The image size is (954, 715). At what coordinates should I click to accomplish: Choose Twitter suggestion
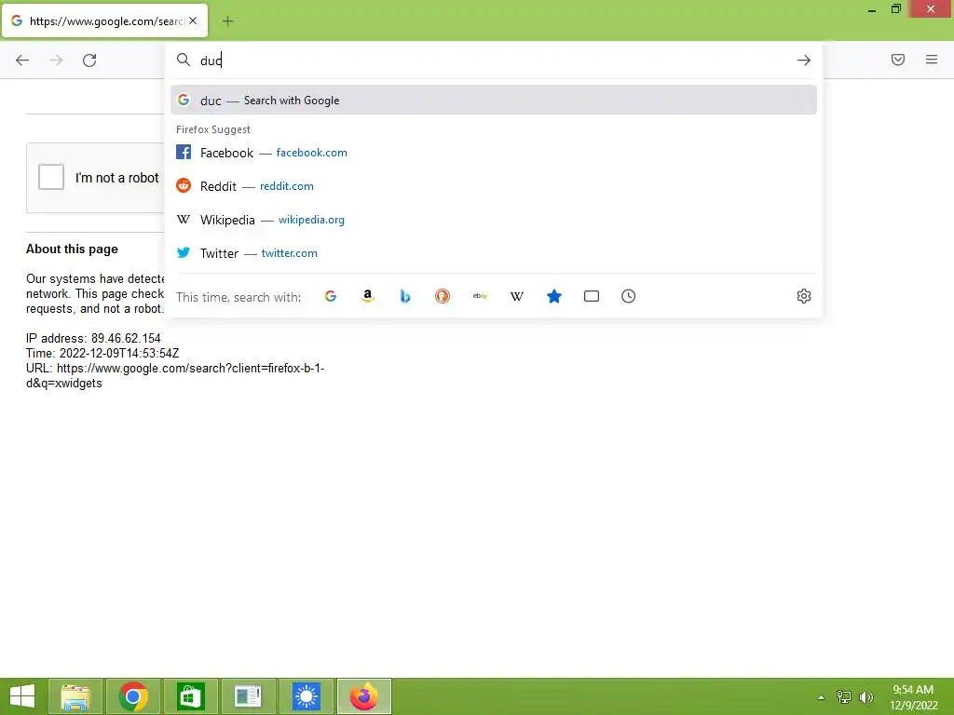point(494,253)
